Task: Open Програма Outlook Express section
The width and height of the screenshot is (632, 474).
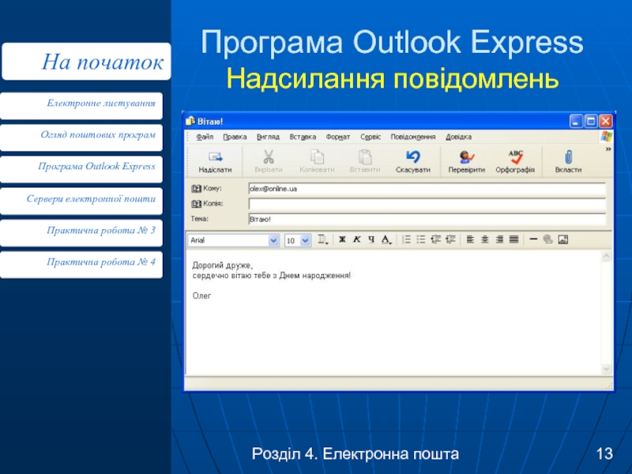Action: pyautogui.click(x=81, y=169)
